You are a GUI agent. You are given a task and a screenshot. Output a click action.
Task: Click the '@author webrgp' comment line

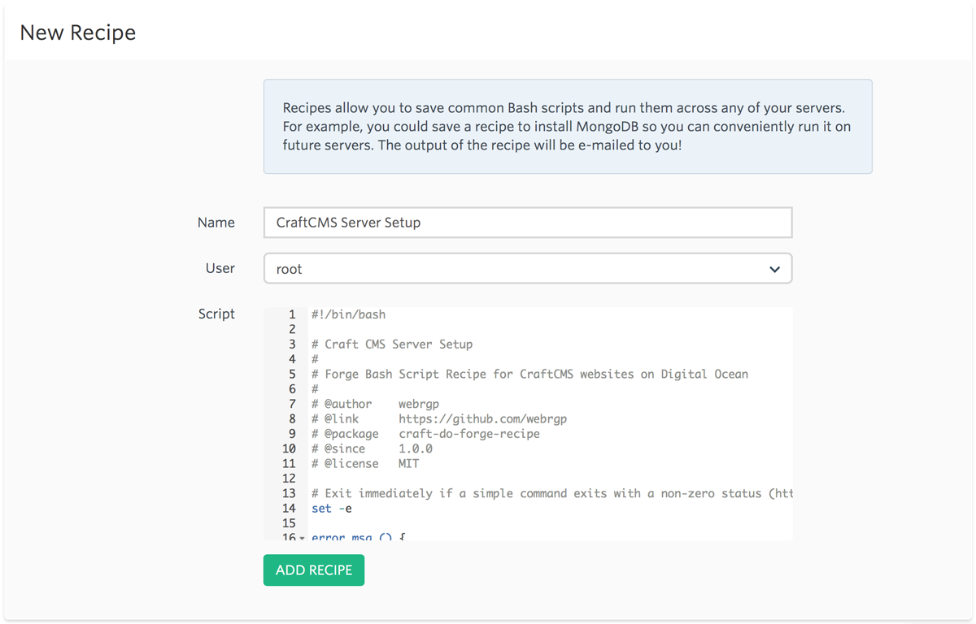(375, 404)
